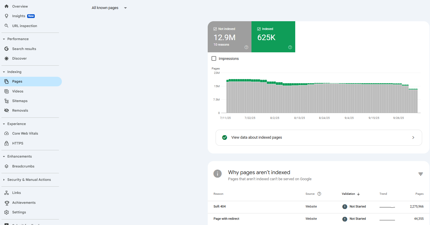Sort by the Validation column header
This screenshot has height=225, width=430.
pyautogui.click(x=351, y=194)
